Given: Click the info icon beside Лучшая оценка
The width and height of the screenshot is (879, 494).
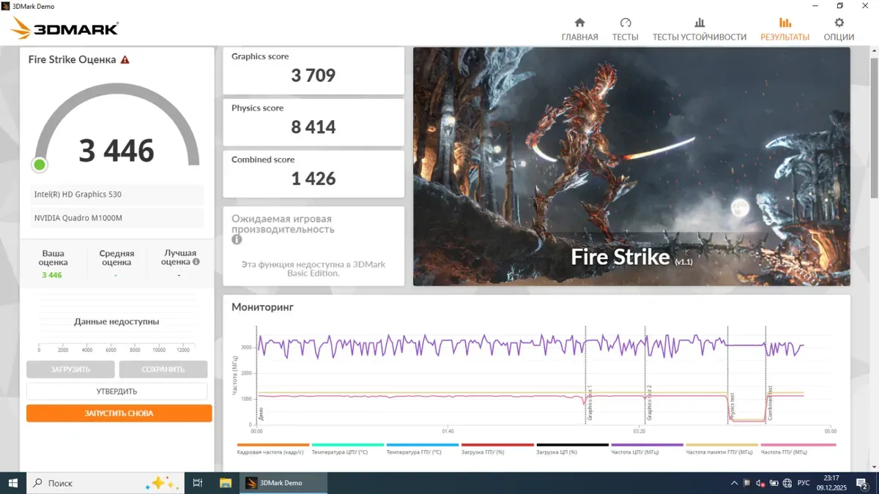Looking at the screenshot, I should (x=196, y=261).
